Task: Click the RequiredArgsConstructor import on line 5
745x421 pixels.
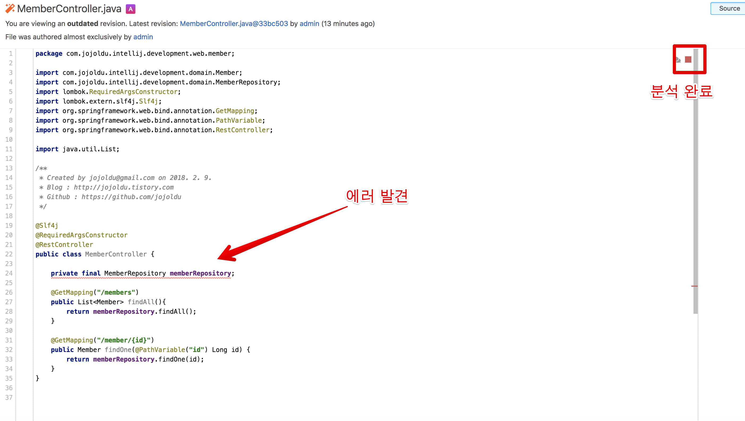Action: pos(133,92)
